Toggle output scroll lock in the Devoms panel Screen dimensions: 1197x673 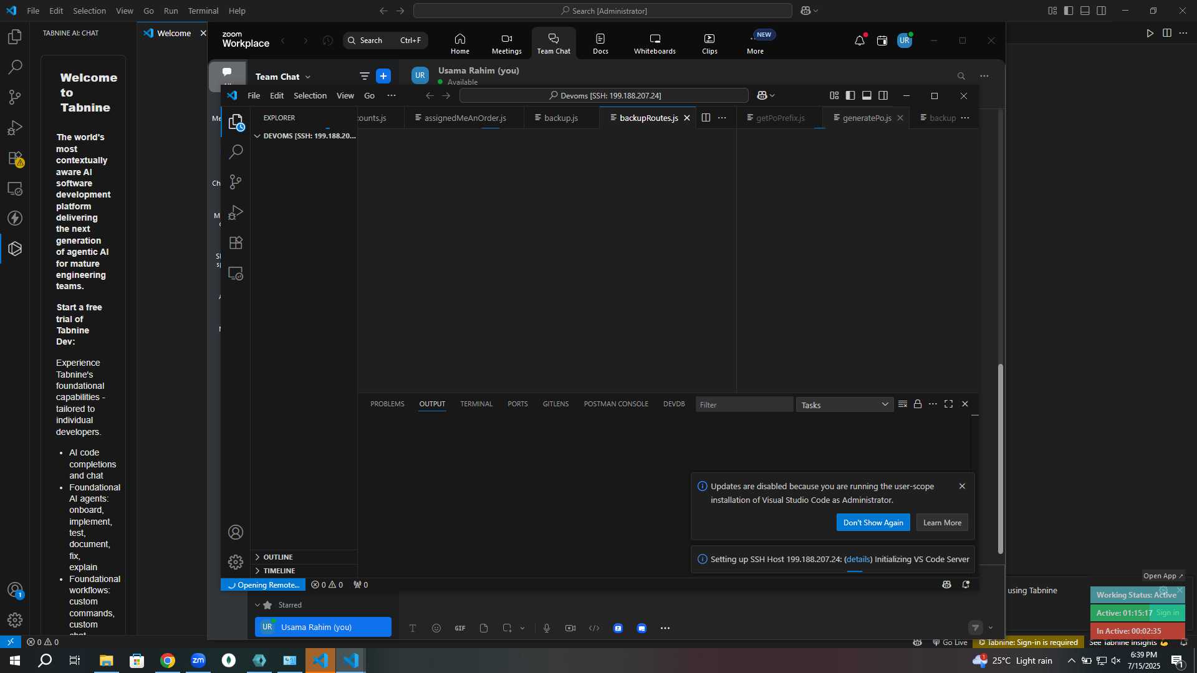click(918, 404)
